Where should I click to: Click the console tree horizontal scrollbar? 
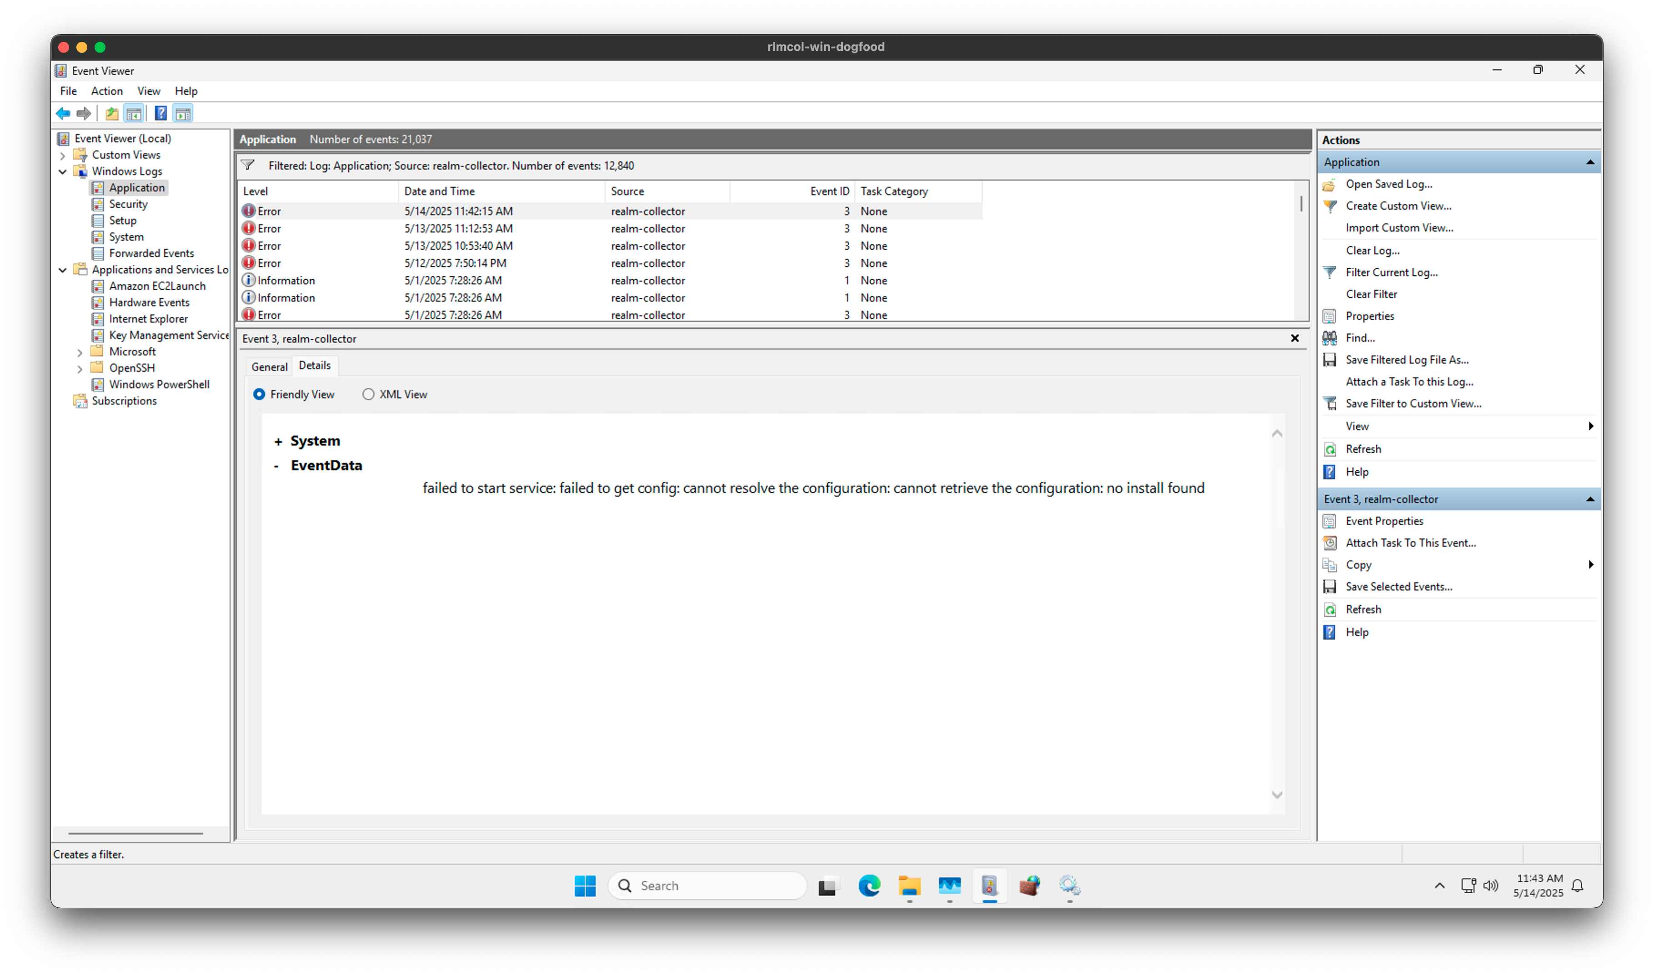pyautogui.click(x=135, y=834)
